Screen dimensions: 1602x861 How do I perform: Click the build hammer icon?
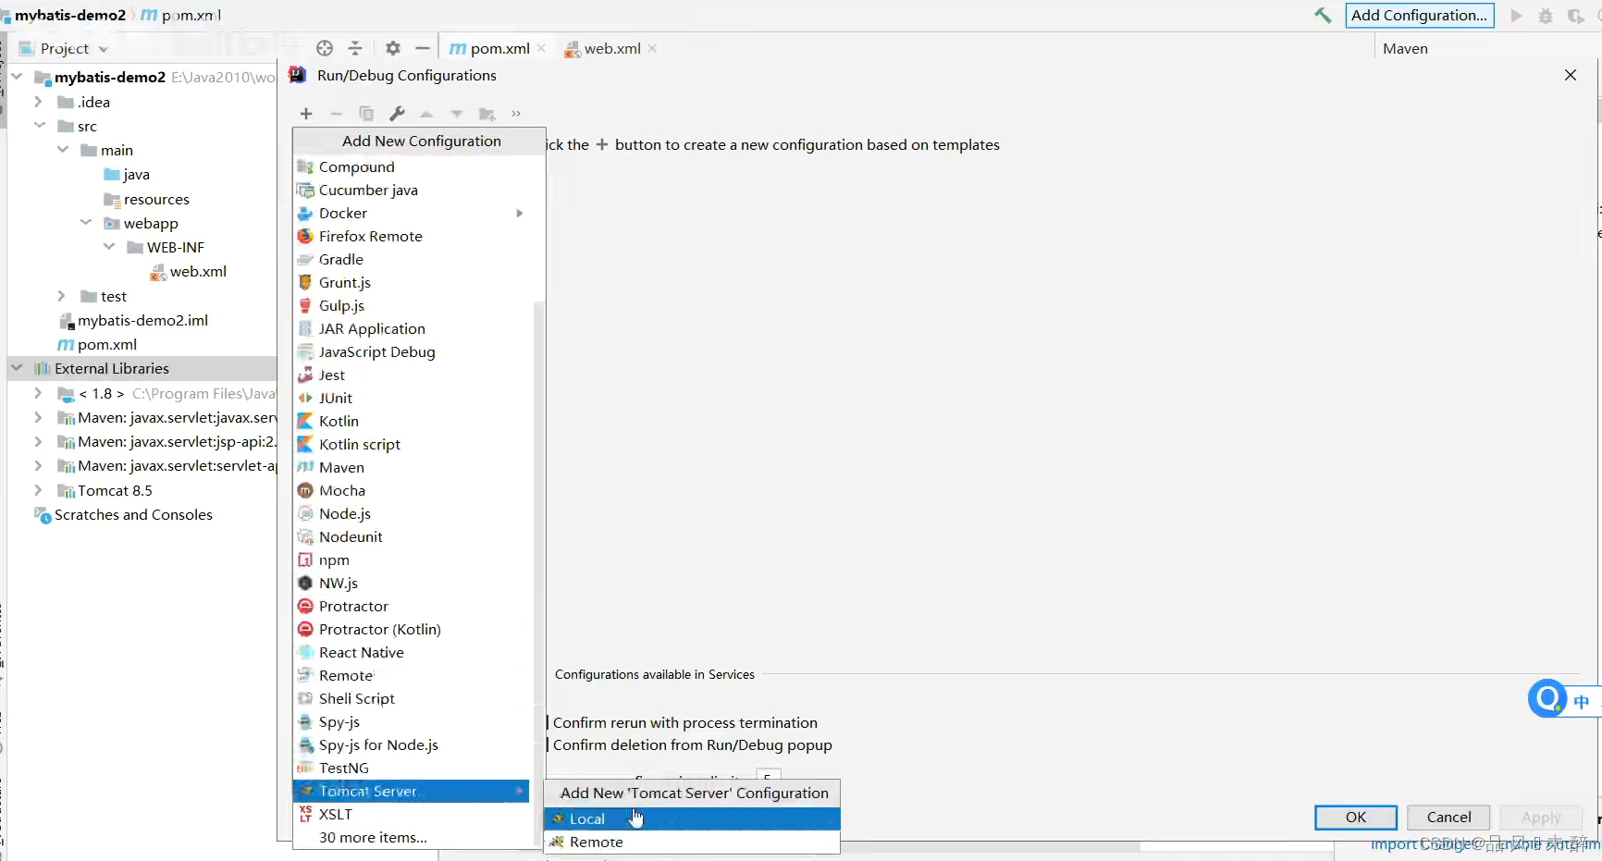tap(1324, 16)
